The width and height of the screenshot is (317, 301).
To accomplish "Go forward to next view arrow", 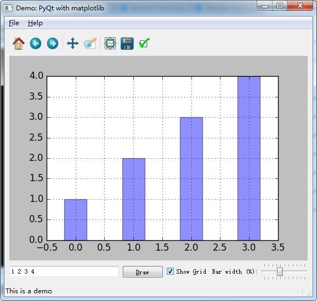I will click(53, 43).
